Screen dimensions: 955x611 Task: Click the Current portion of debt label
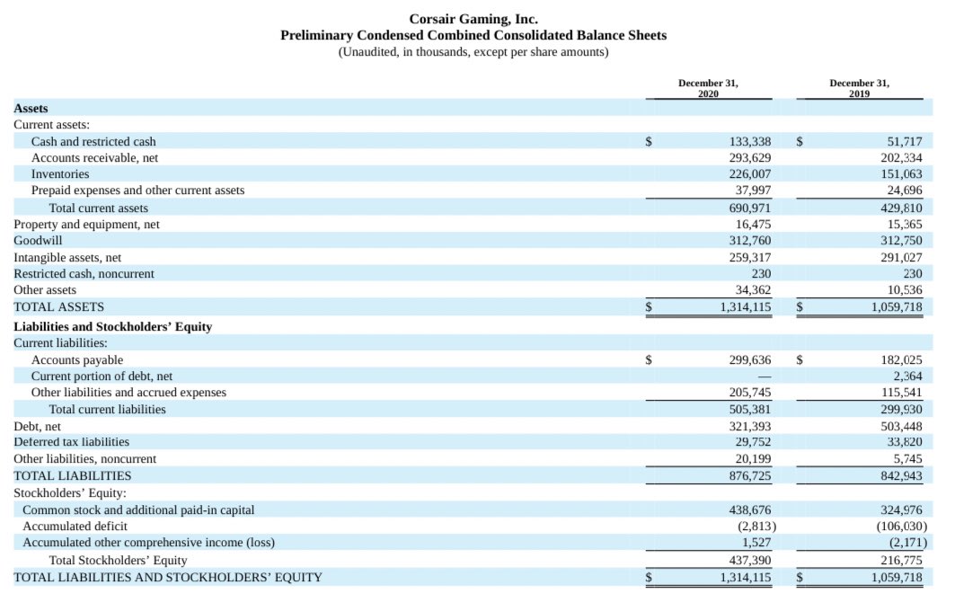(102, 376)
